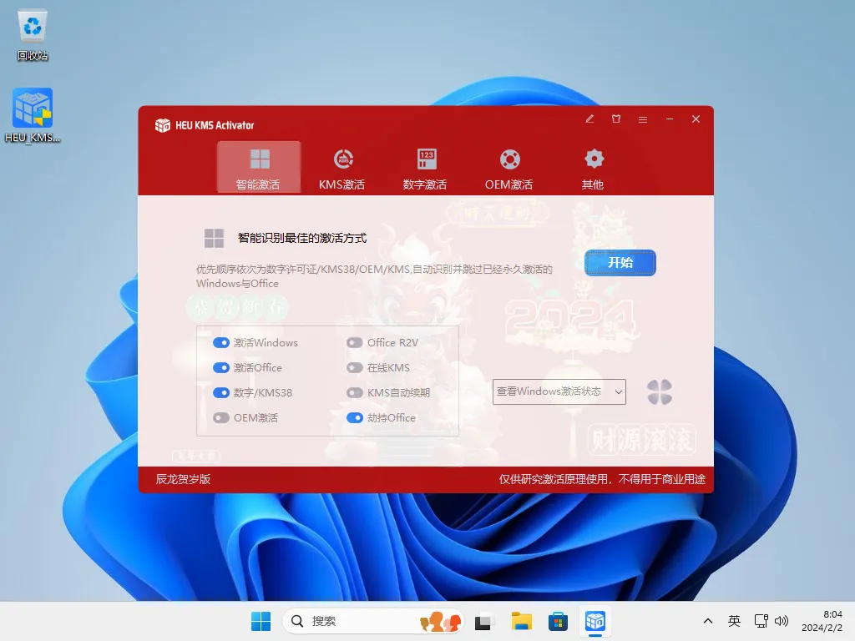Open File Explorer from the taskbar
This screenshot has height=641, width=855.
click(521, 621)
